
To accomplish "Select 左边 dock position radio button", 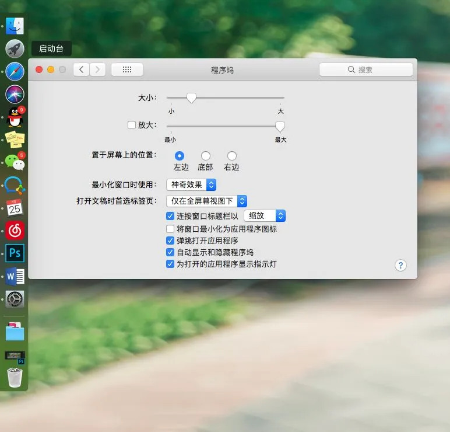I will [180, 156].
